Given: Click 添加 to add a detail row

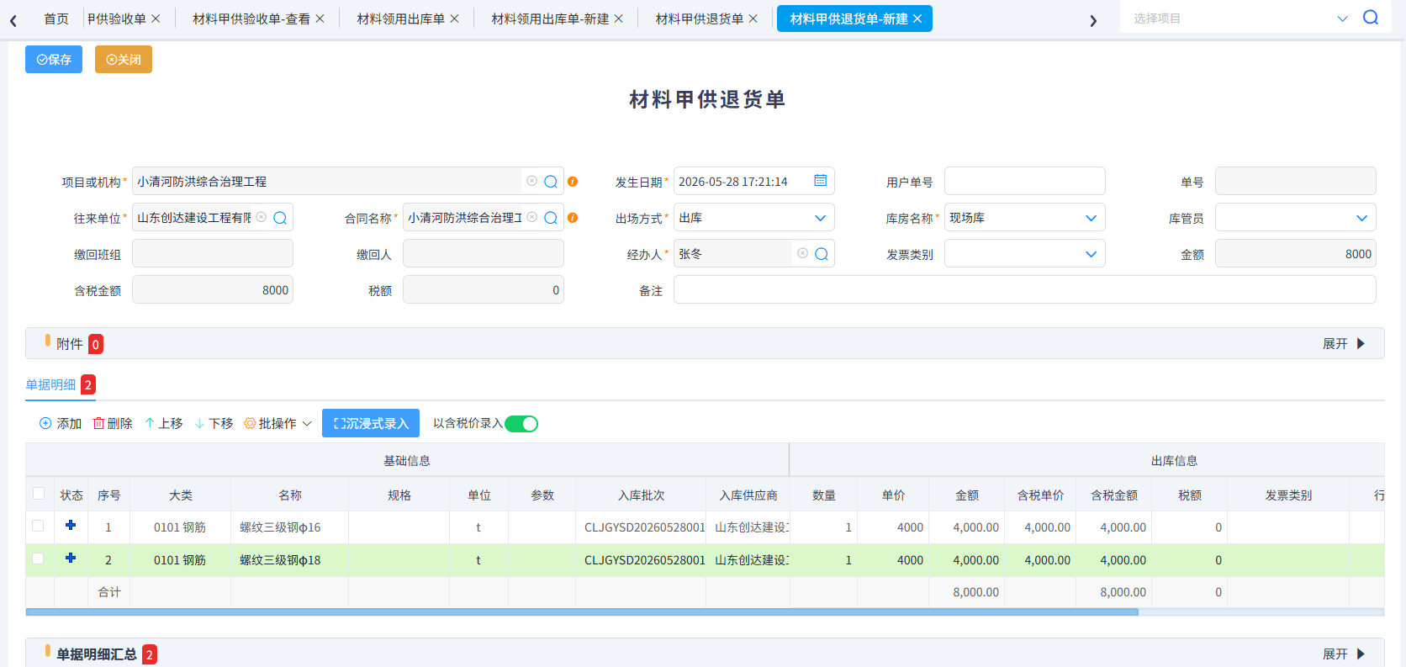Looking at the screenshot, I should [61, 424].
